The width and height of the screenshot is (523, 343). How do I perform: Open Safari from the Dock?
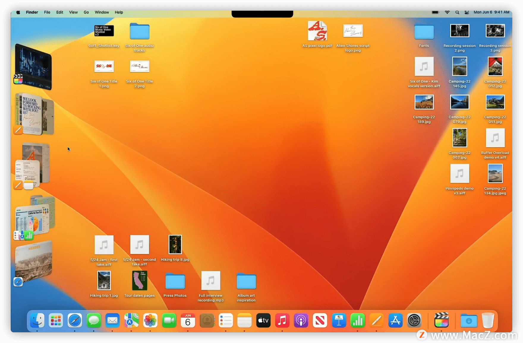click(x=75, y=321)
